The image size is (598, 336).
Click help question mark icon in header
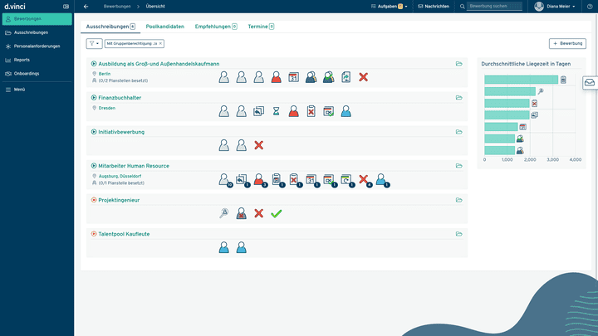click(x=591, y=6)
